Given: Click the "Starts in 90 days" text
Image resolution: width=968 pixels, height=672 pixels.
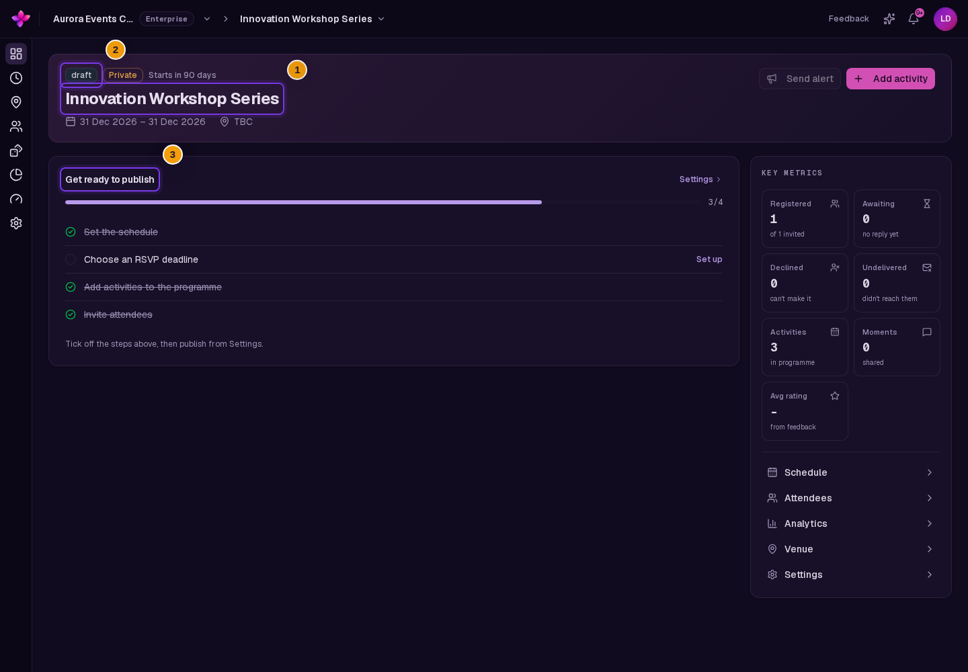Looking at the screenshot, I should (x=182, y=75).
